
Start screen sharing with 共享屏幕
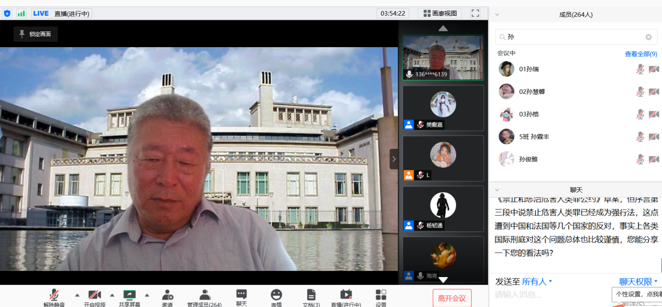pos(129,295)
